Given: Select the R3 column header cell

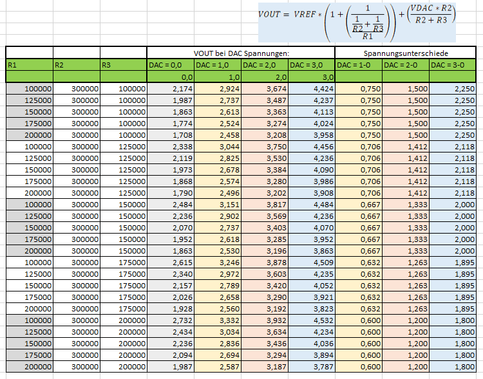Looking at the screenshot, I should (x=124, y=65).
